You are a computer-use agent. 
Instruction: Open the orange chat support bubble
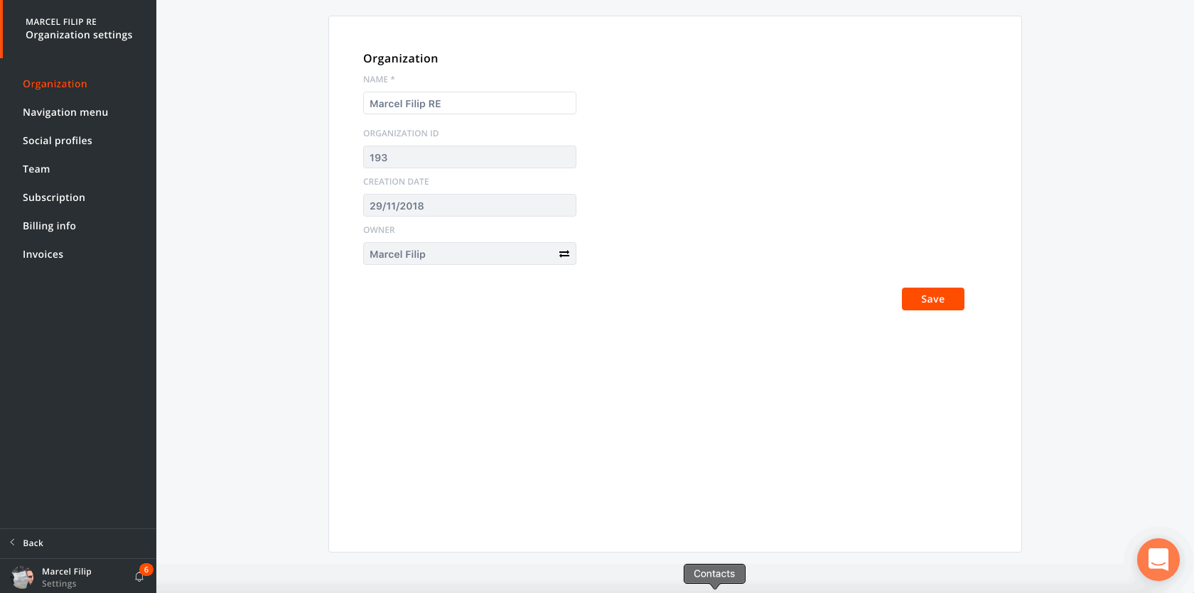(1158, 559)
